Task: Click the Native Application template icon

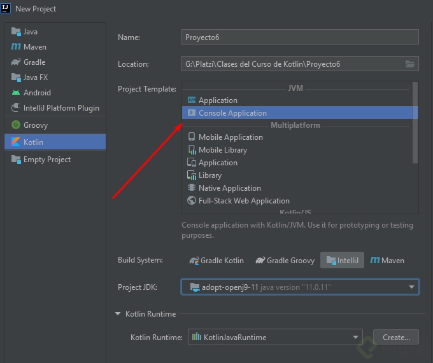Action: [192, 188]
